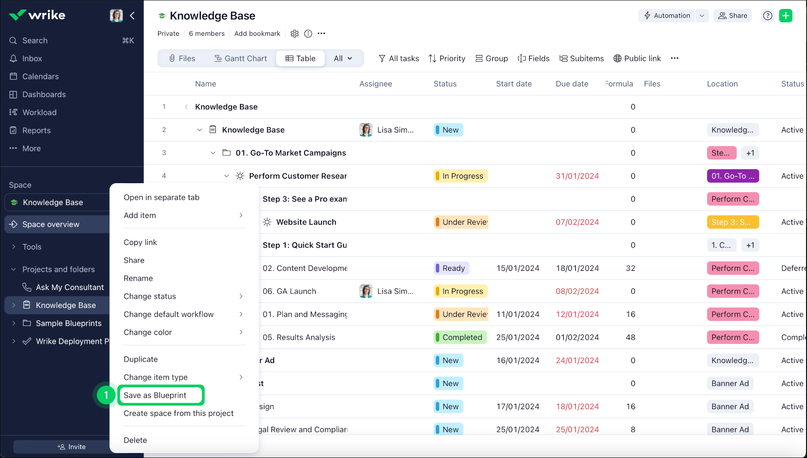
Task: Click the Add bookmark link
Action: [257, 33]
